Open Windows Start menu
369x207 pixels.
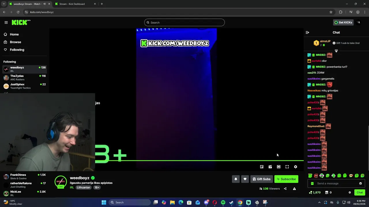[104, 202]
